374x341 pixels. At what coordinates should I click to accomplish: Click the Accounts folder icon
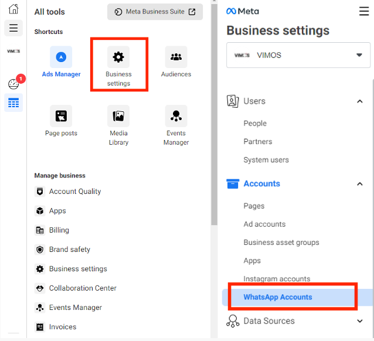pos(233,183)
